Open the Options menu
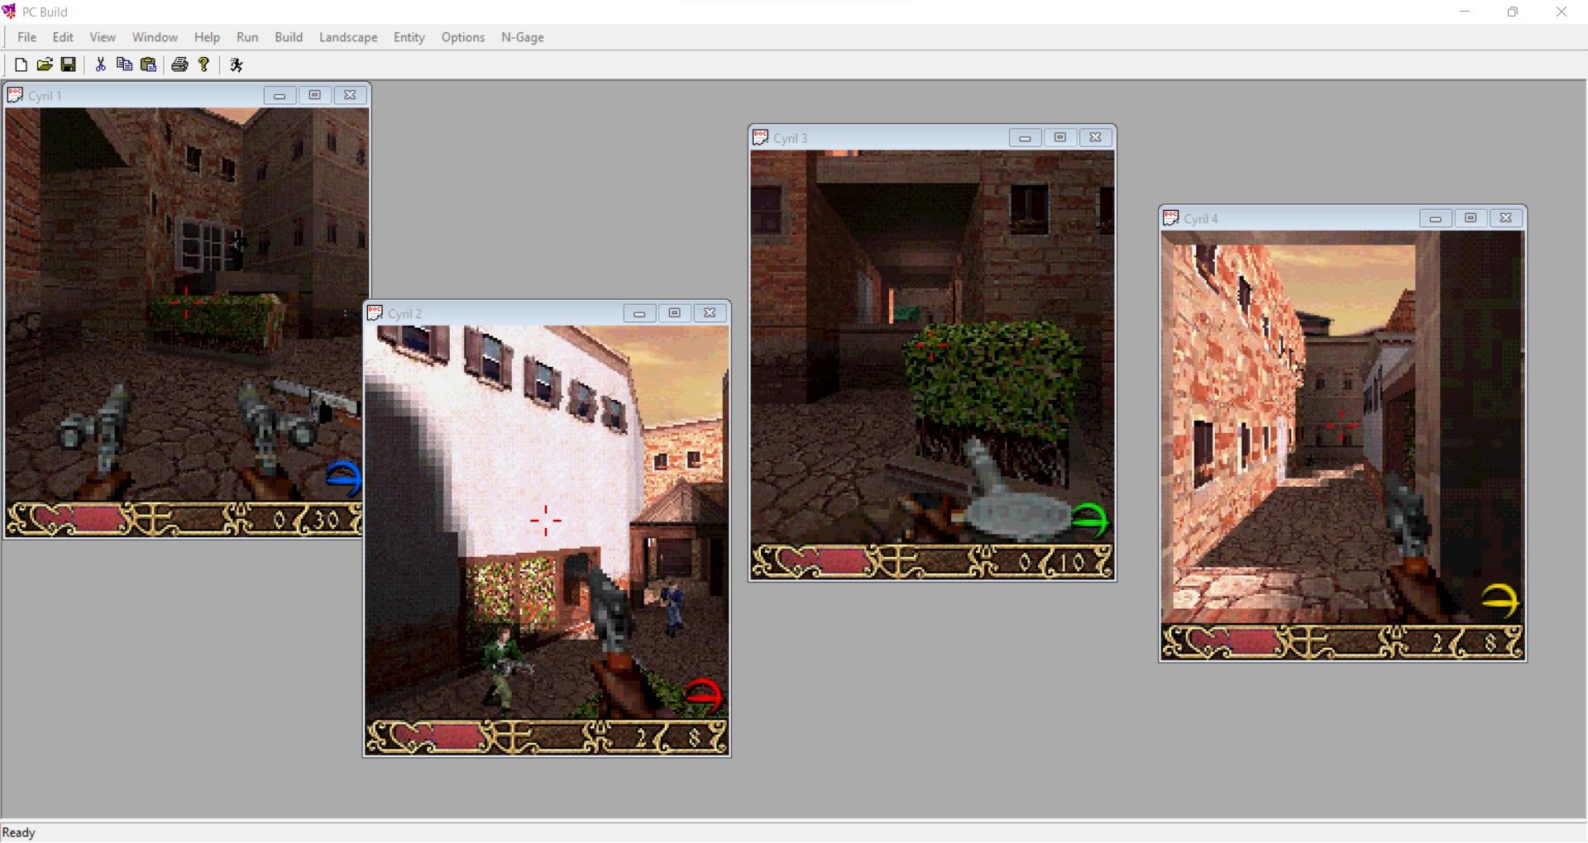This screenshot has width=1588, height=843. [463, 37]
